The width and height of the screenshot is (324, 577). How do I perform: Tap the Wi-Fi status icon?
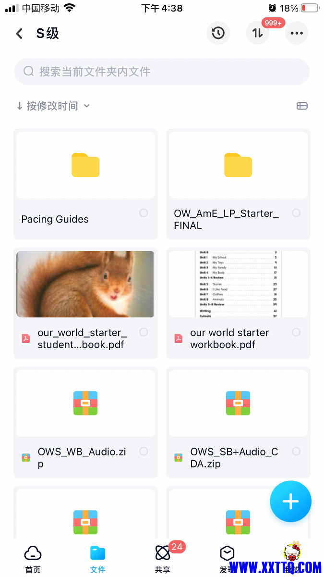pos(70,8)
